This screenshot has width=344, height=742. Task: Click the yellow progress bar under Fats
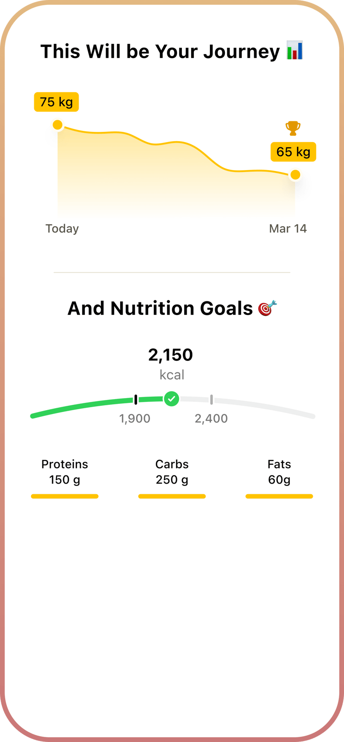point(279,496)
